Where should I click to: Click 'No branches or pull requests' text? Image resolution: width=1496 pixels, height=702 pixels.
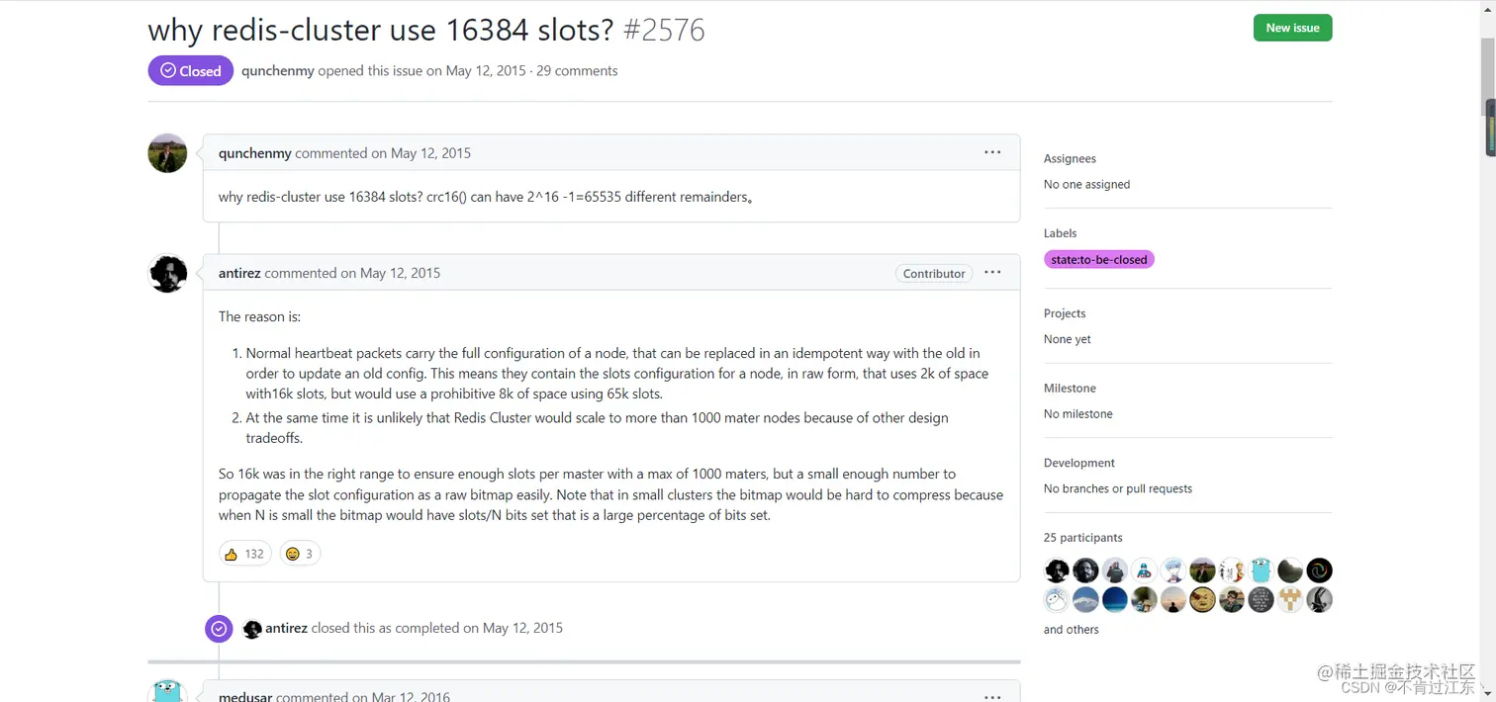(x=1118, y=488)
